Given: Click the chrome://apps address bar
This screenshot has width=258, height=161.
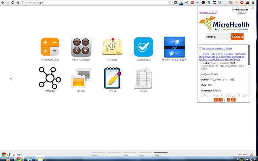Looking at the screenshot, I should click(x=96, y=2).
